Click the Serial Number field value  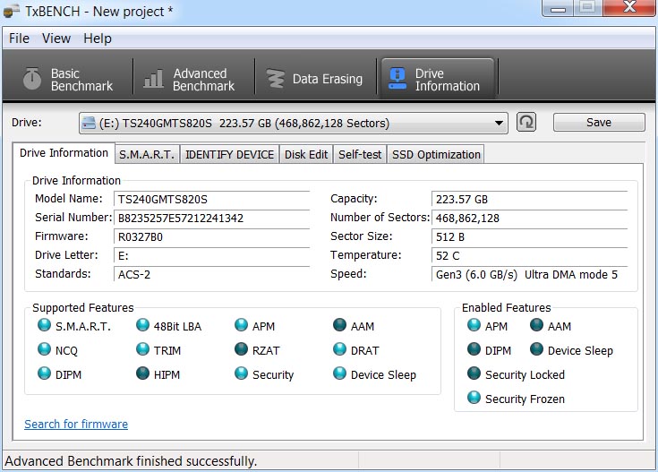point(212,218)
